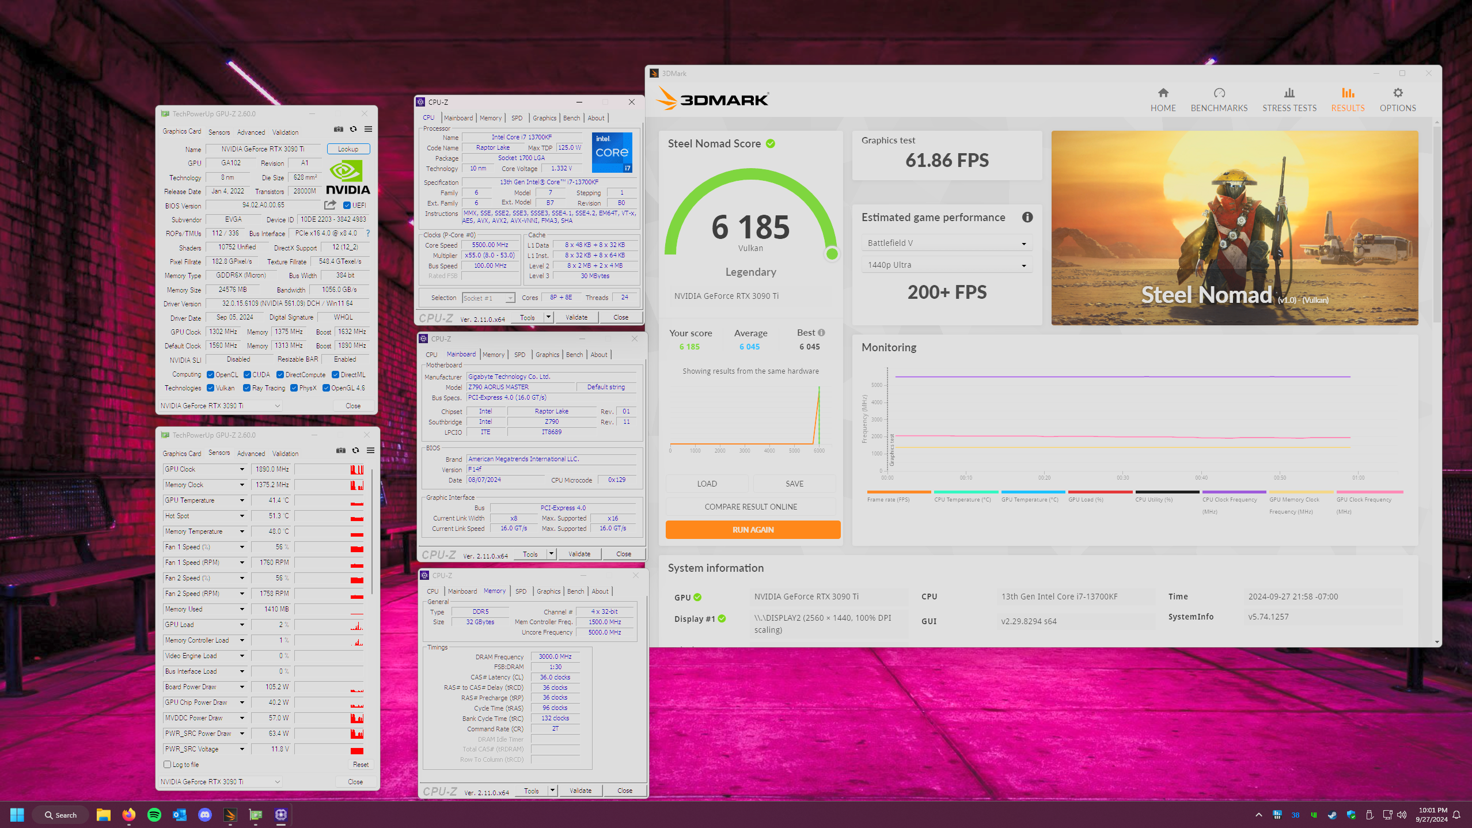The height and width of the screenshot is (828, 1472).
Task: Take screenshot in top GPU-Z window
Action: (339, 129)
